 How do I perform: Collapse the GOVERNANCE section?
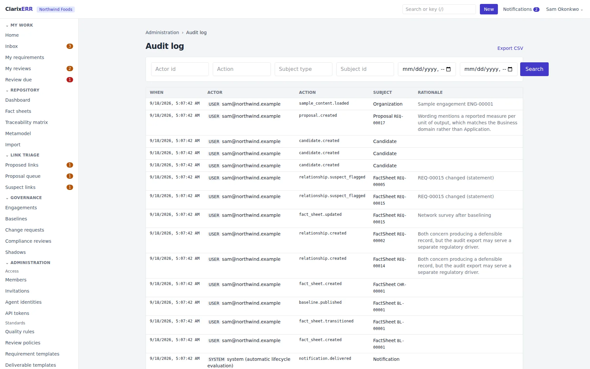point(24,198)
